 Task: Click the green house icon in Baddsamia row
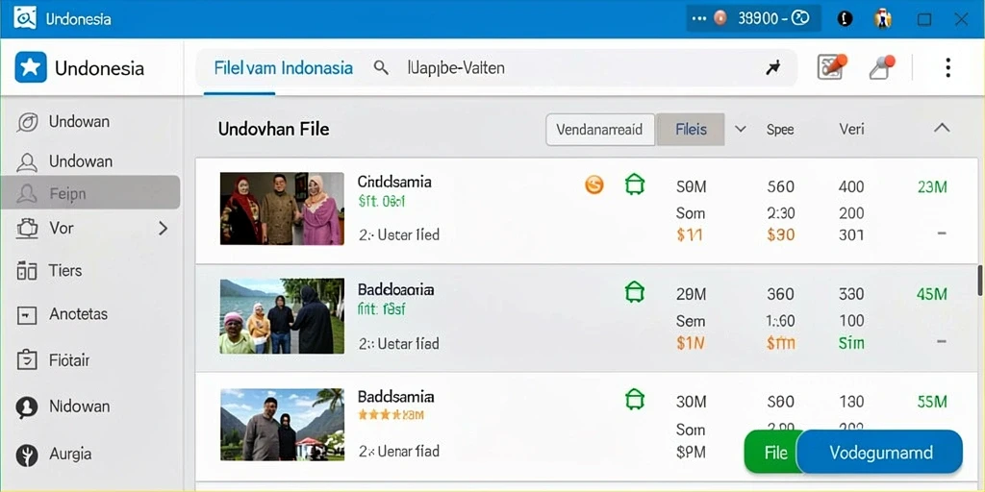pos(635,399)
